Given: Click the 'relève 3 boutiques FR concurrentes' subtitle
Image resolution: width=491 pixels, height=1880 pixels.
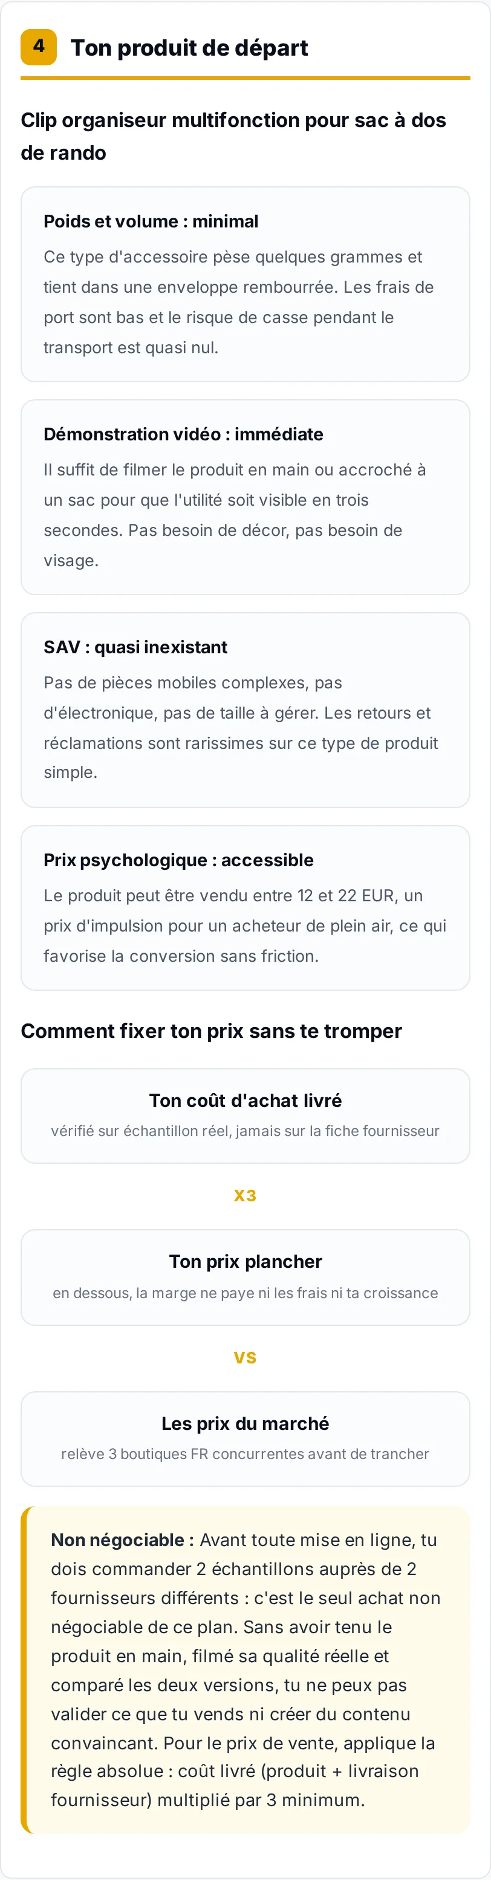Looking at the screenshot, I should [x=245, y=1454].
